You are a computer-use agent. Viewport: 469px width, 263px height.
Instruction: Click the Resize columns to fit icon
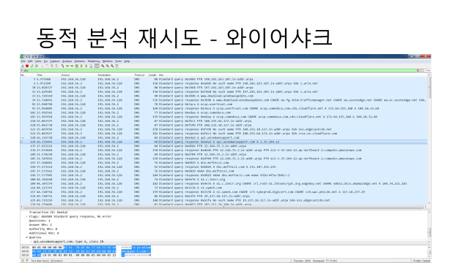pos(117,66)
